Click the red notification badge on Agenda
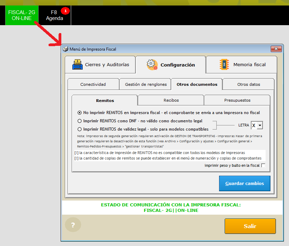 pos(65,11)
